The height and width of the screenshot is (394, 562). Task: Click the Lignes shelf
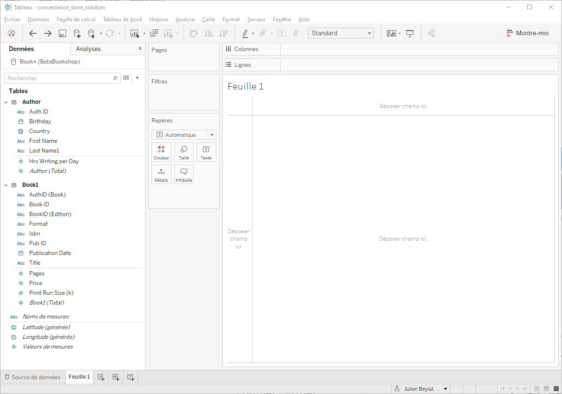(x=391, y=65)
